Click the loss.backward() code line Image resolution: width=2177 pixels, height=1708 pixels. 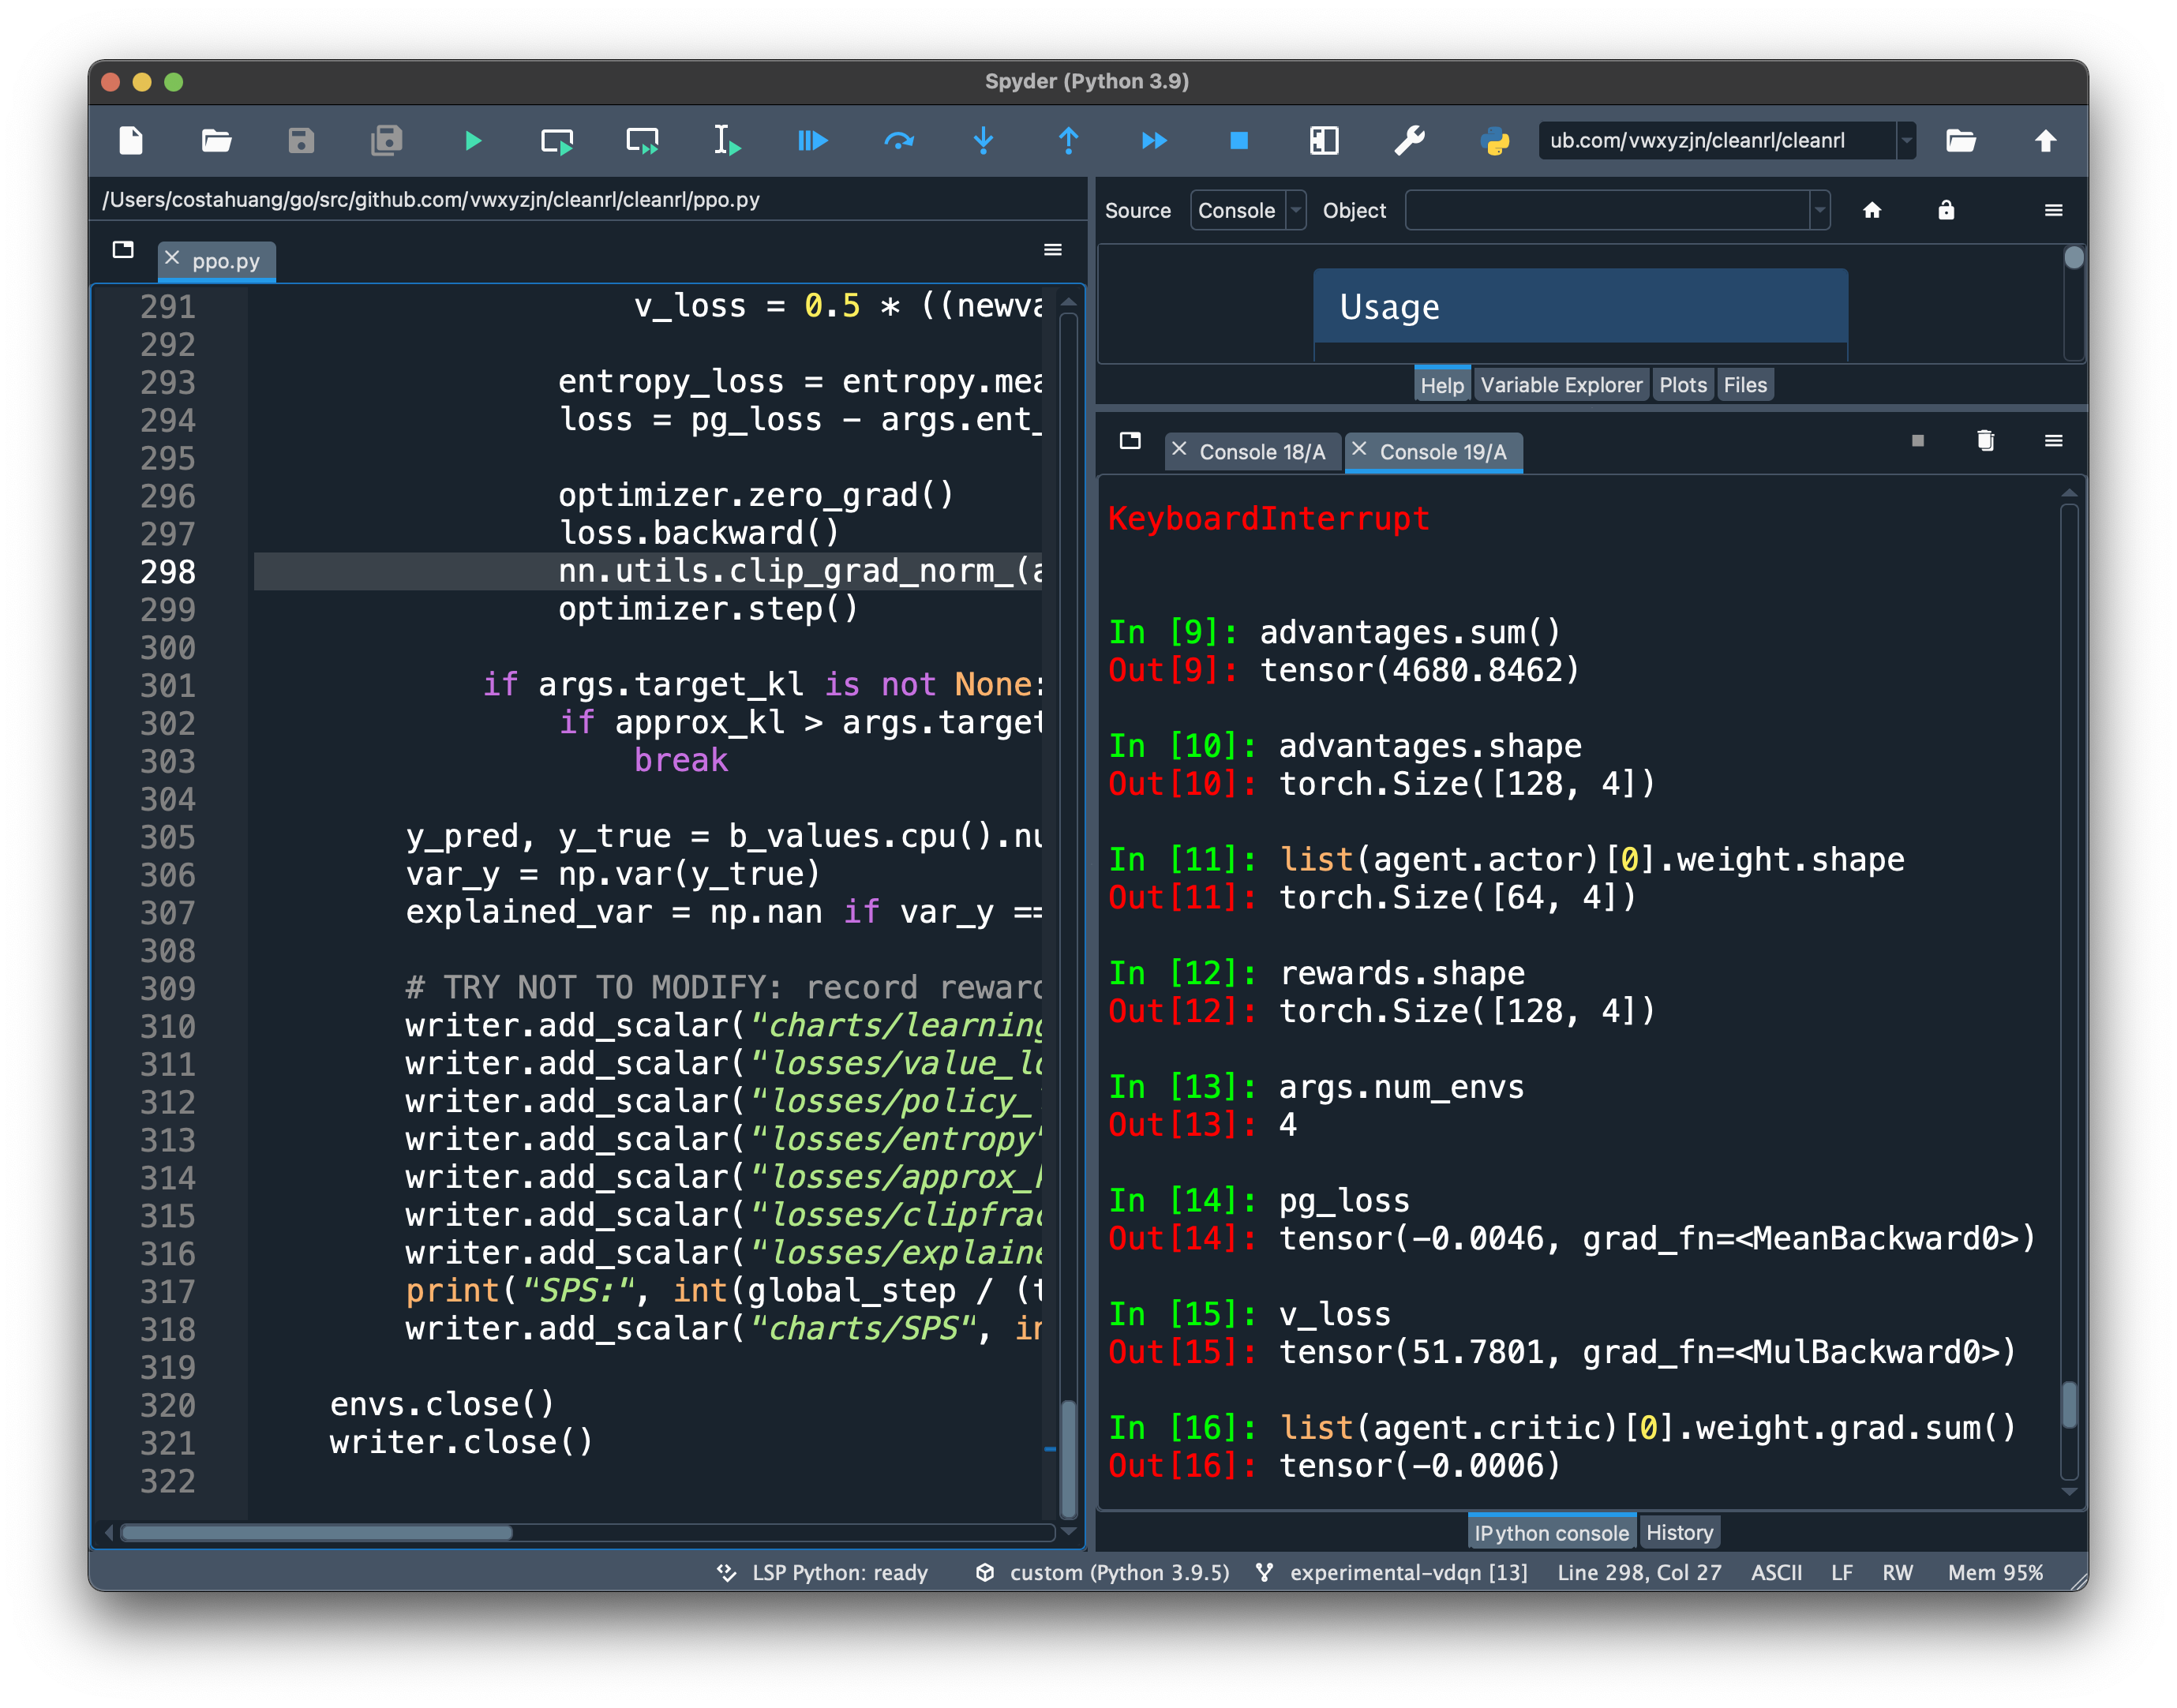[x=699, y=533]
